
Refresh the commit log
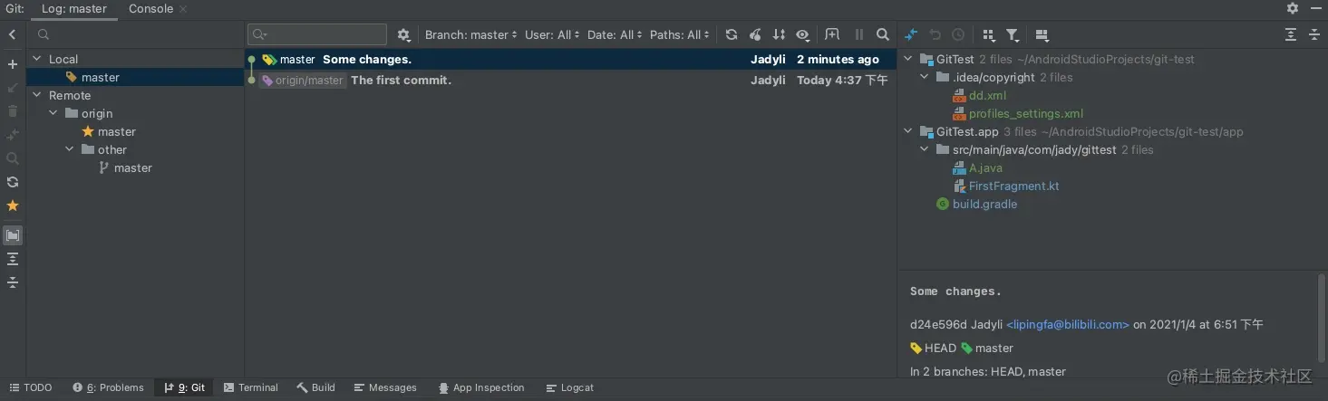click(732, 34)
